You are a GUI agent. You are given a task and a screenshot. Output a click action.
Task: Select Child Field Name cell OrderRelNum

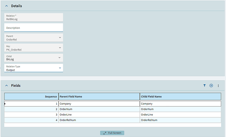(180, 120)
